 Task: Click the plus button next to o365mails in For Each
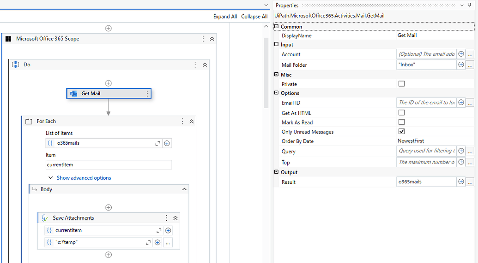167,143
